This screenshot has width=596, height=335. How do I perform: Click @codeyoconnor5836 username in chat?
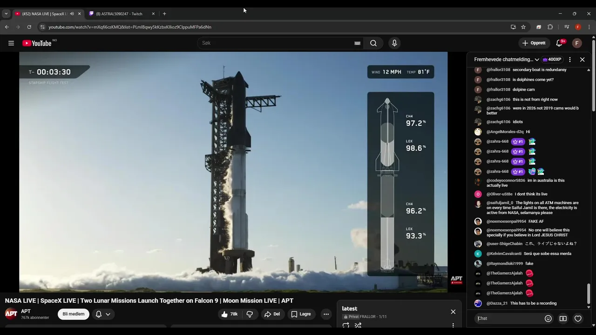point(506,181)
